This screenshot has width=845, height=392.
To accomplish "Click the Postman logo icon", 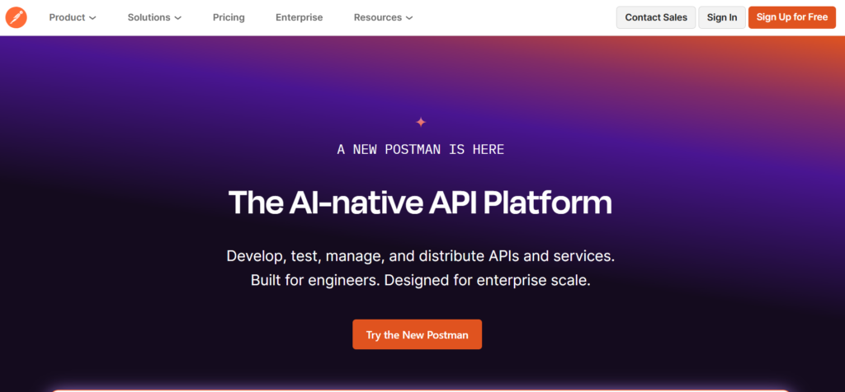I will (x=17, y=17).
